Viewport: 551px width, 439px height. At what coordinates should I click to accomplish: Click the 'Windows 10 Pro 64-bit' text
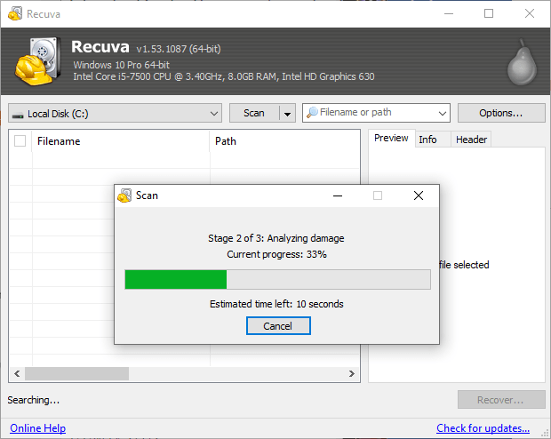point(121,65)
